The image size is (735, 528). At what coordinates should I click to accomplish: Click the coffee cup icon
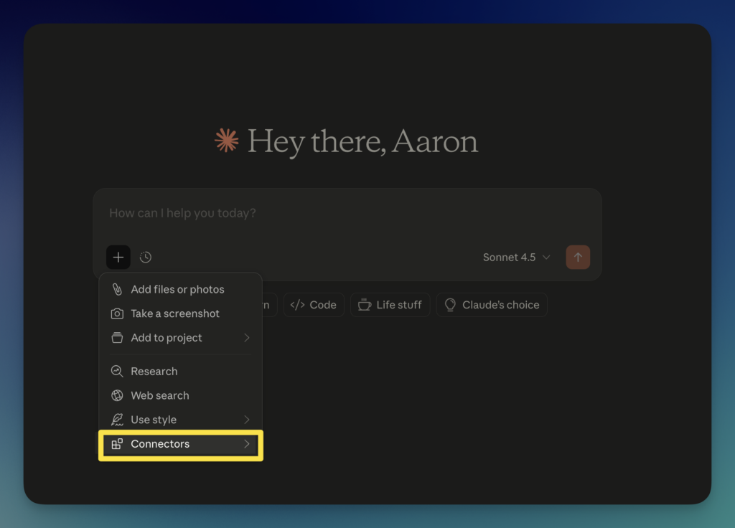tap(365, 305)
